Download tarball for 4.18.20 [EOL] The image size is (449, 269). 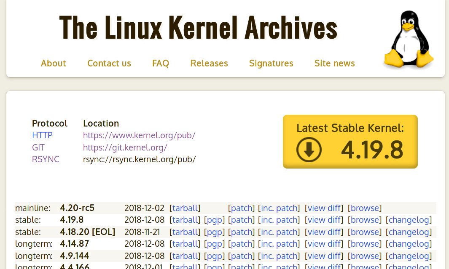pyautogui.click(x=185, y=232)
